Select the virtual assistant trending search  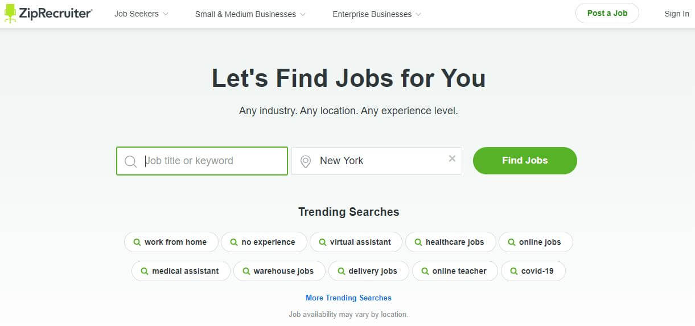pos(356,242)
